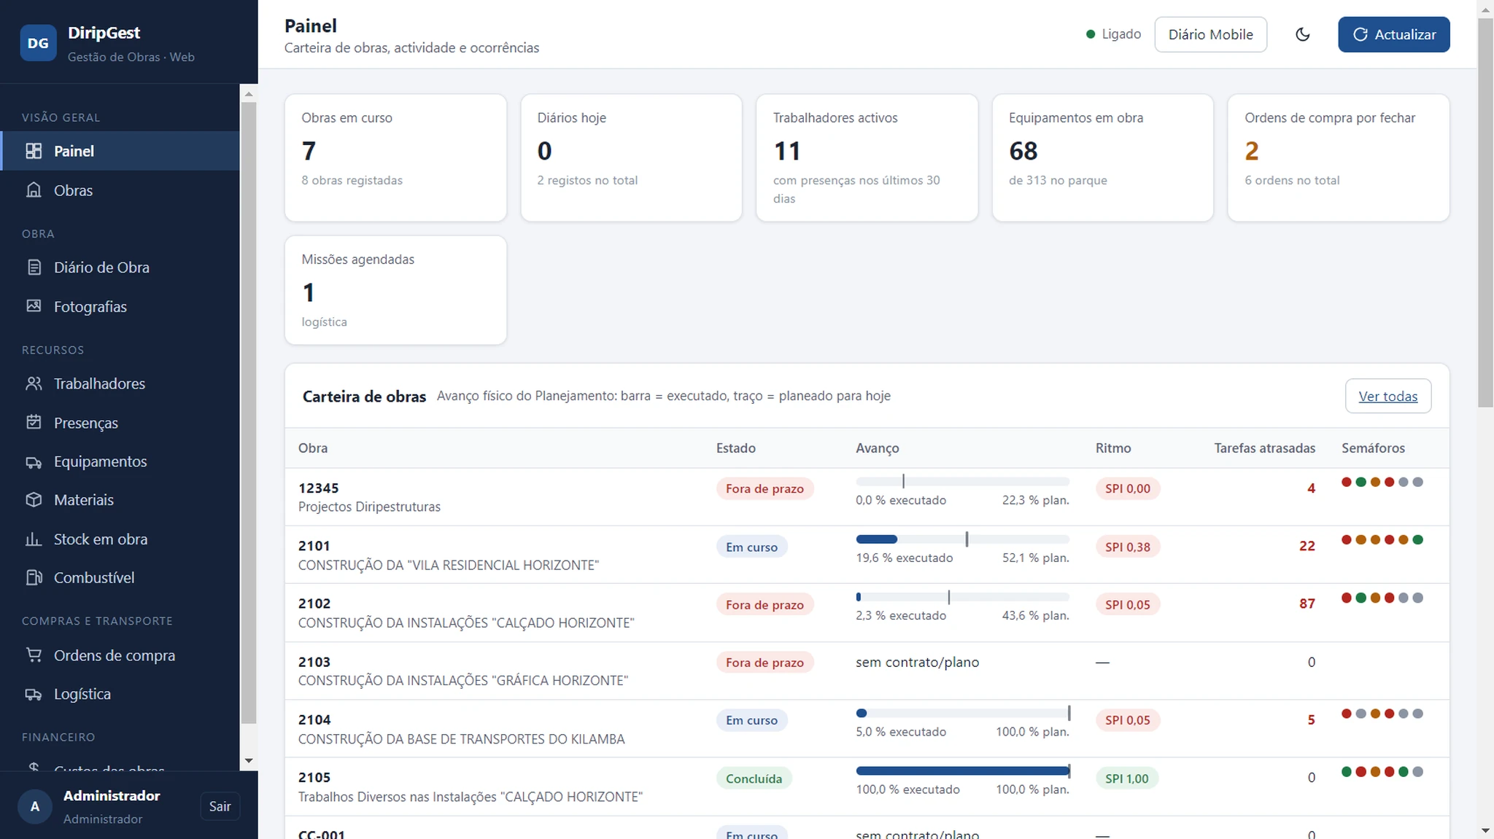Screen dimensions: 1494x839
Task: Open the Painel menu item
Action: coord(120,151)
